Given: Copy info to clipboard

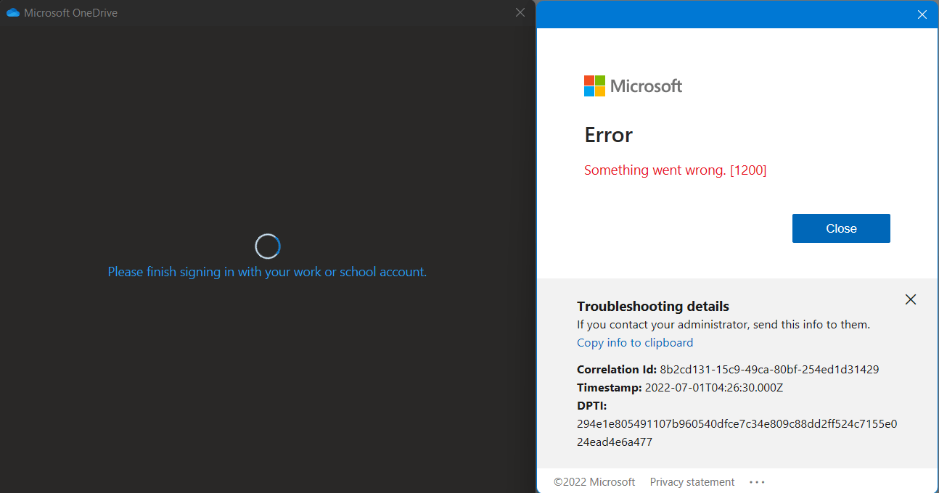Looking at the screenshot, I should coord(635,343).
